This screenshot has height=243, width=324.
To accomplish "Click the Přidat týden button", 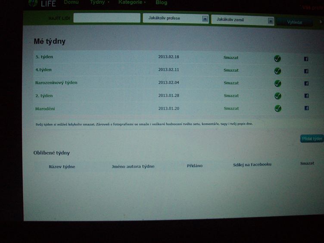I will click(312, 139).
